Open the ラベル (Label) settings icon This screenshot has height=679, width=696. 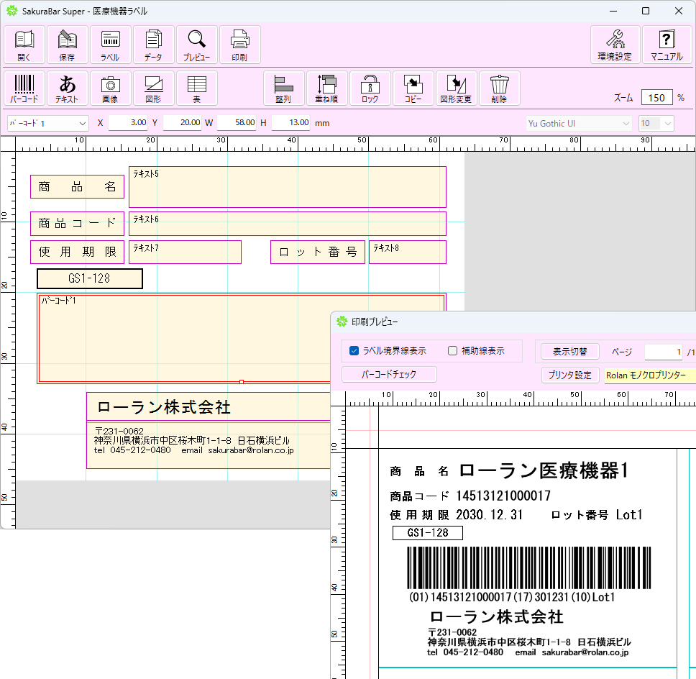click(x=111, y=45)
